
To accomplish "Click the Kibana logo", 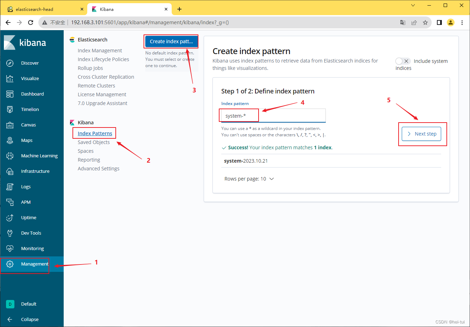I will (25, 42).
